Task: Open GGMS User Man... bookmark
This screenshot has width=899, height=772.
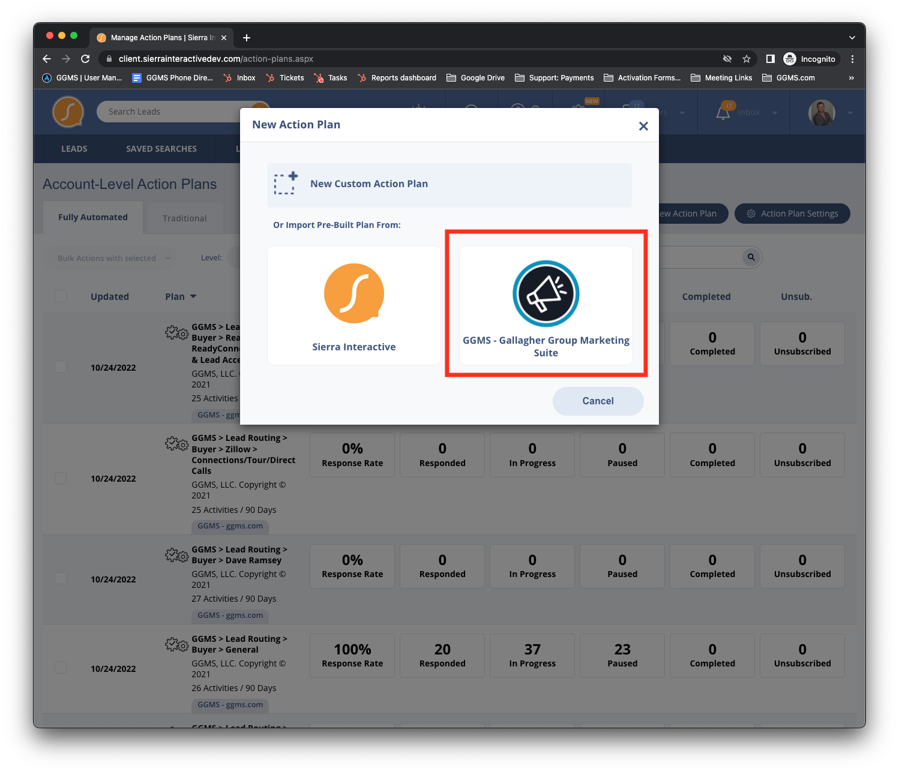Action: pyautogui.click(x=82, y=78)
